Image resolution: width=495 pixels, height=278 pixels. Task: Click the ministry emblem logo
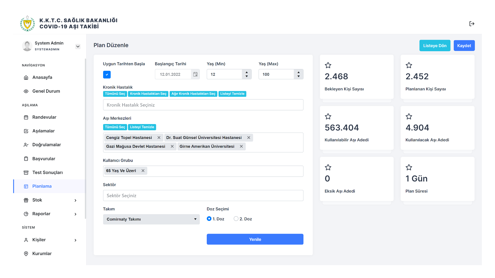[x=27, y=23]
